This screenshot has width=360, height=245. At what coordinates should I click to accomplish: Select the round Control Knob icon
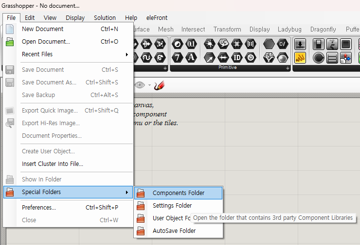[x=319, y=58]
